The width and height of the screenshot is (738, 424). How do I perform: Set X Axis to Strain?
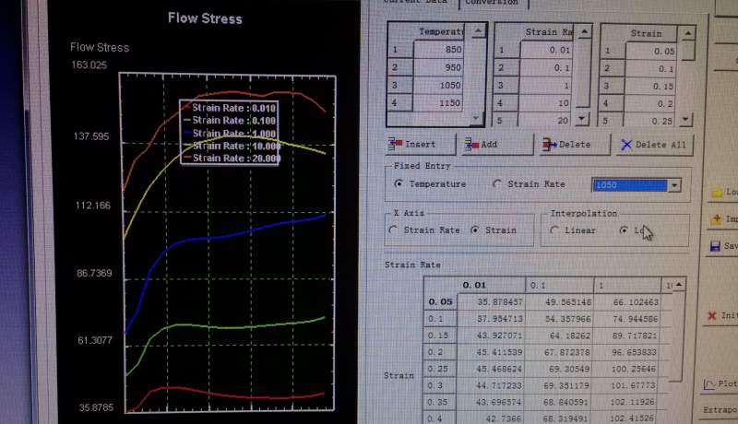[475, 230]
